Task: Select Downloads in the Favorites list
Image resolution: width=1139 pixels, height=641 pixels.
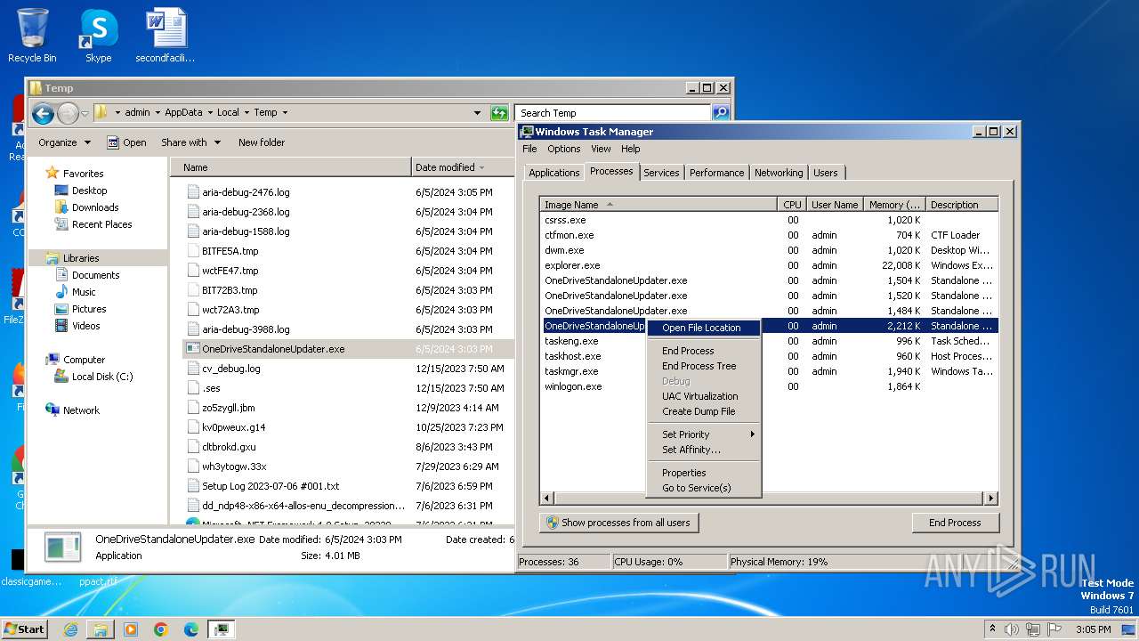Action: pyautogui.click(x=95, y=207)
